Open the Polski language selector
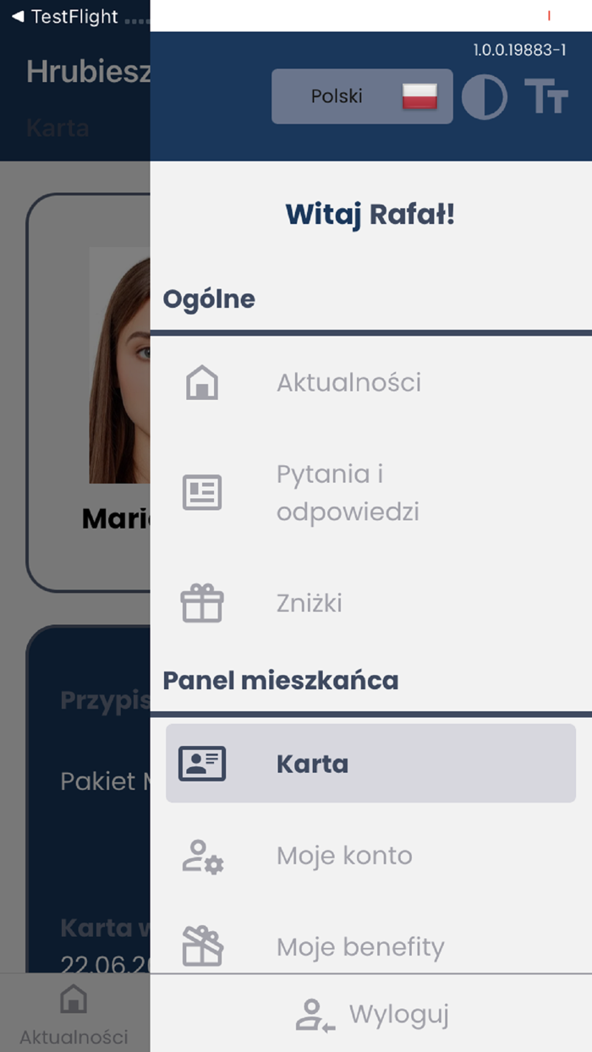Screen dimensions: 592x1052 362,96
